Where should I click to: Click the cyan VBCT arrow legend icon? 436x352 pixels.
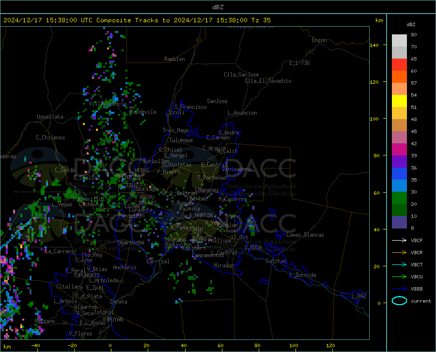[399, 264]
